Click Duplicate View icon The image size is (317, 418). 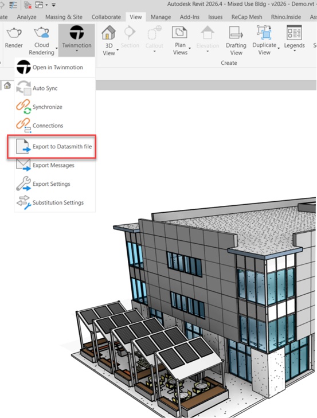coord(264,33)
